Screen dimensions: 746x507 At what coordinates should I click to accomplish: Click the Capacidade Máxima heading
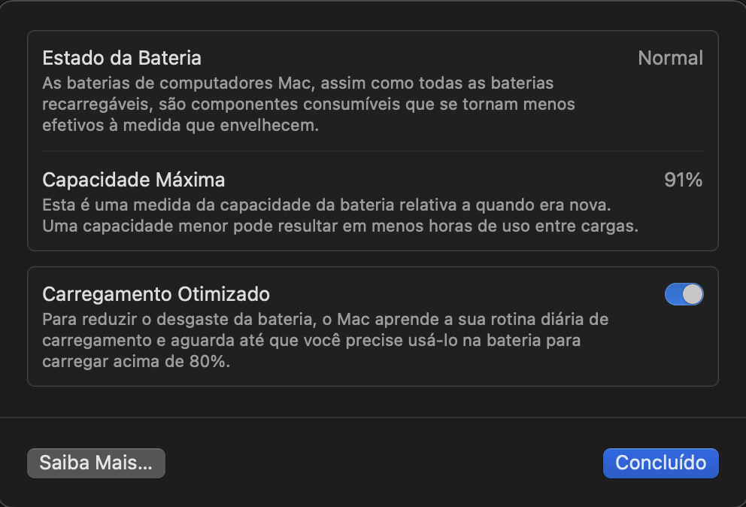point(134,180)
